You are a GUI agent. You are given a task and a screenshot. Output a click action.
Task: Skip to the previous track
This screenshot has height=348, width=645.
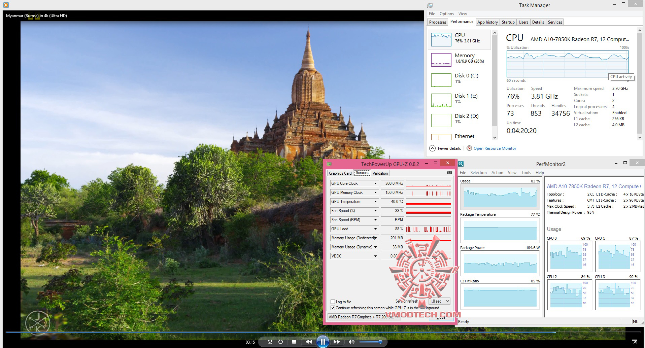(x=308, y=342)
